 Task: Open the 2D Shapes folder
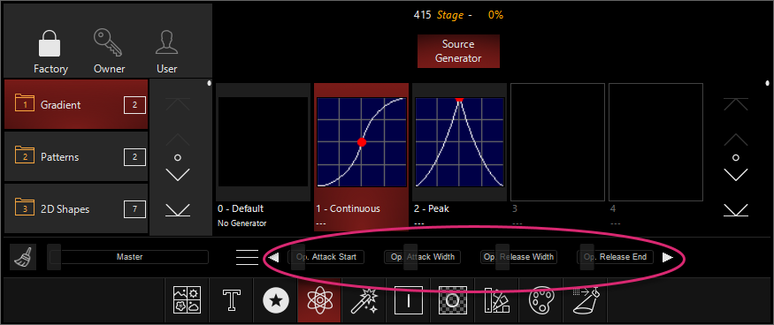pyautogui.click(x=76, y=208)
